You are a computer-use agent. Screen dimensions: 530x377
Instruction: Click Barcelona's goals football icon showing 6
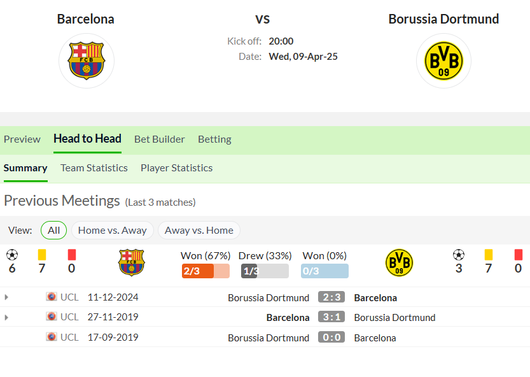(12, 255)
